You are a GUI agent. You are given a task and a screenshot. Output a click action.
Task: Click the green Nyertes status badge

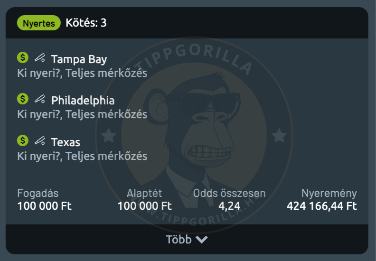pos(39,23)
